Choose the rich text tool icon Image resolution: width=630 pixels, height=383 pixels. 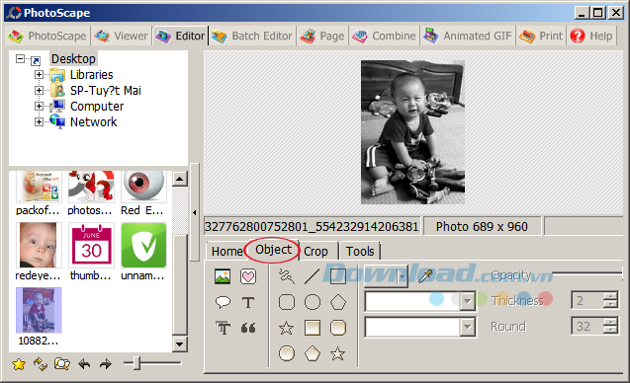(223, 328)
